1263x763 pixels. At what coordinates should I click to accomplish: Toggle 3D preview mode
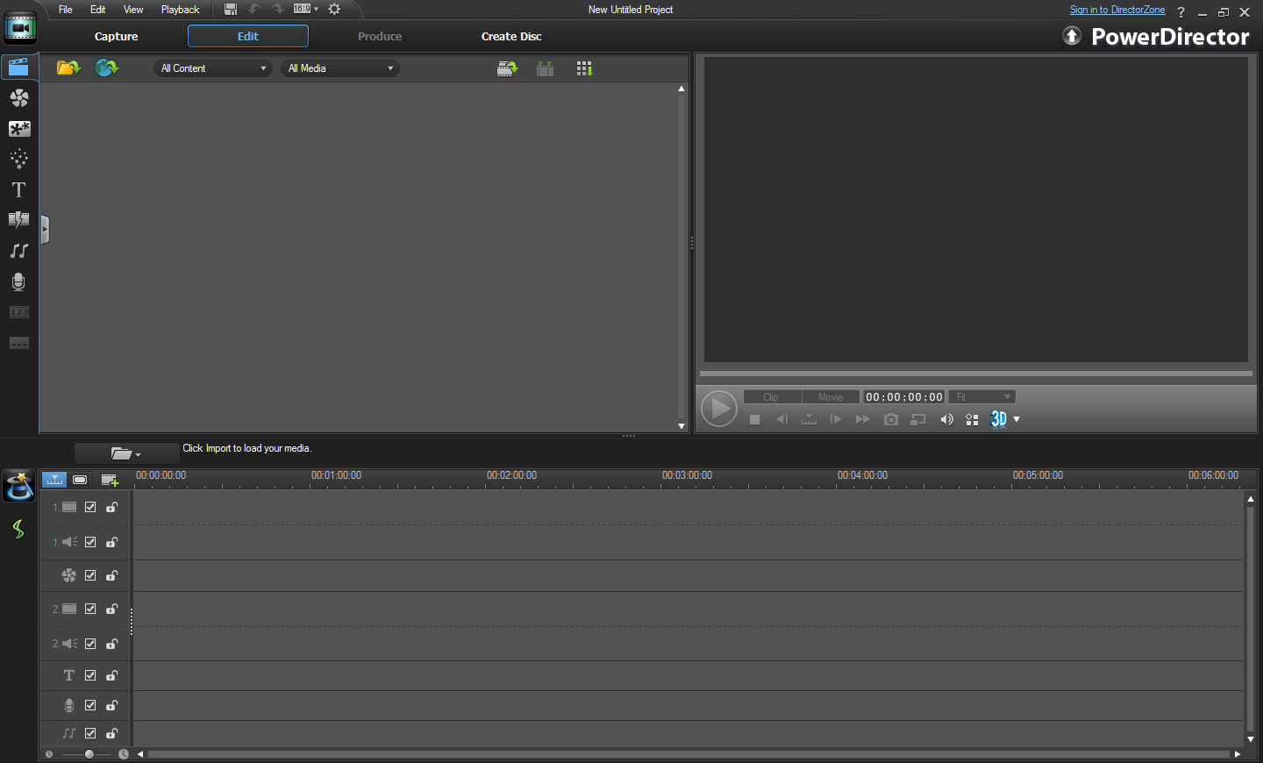click(x=999, y=419)
